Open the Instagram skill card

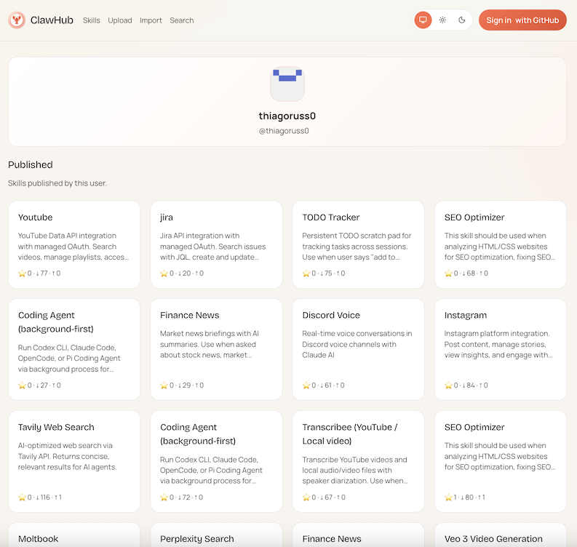[501, 349]
